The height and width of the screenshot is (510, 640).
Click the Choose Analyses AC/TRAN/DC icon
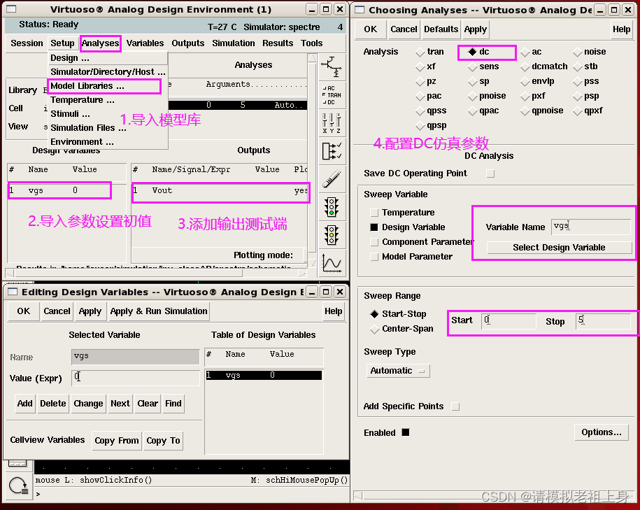pos(332,94)
